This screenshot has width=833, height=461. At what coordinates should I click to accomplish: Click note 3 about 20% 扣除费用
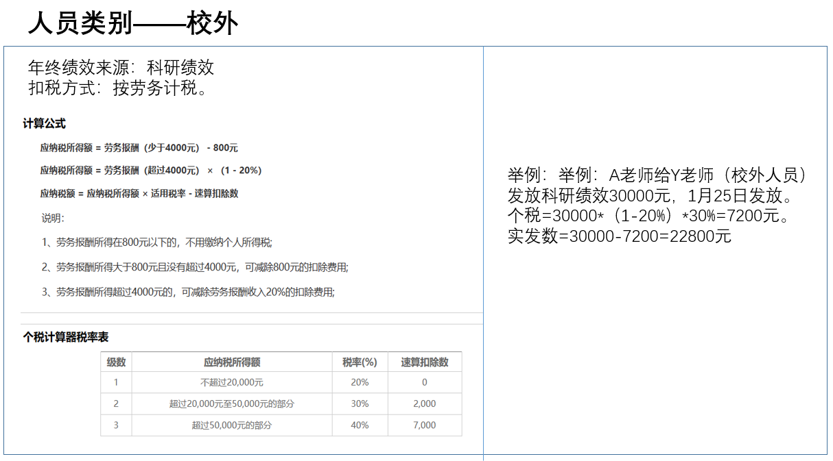(188, 292)
